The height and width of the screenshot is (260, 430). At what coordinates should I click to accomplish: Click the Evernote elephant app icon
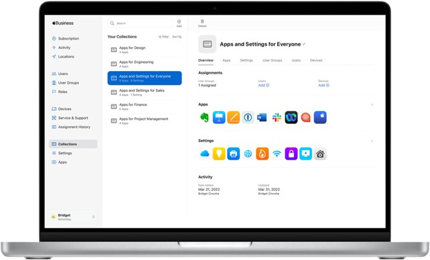click(x=204, y=117)
